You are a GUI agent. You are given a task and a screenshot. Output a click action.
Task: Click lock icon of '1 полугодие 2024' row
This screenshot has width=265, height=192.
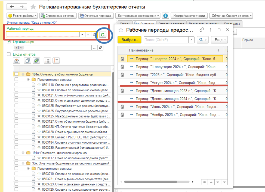(122, 67)
